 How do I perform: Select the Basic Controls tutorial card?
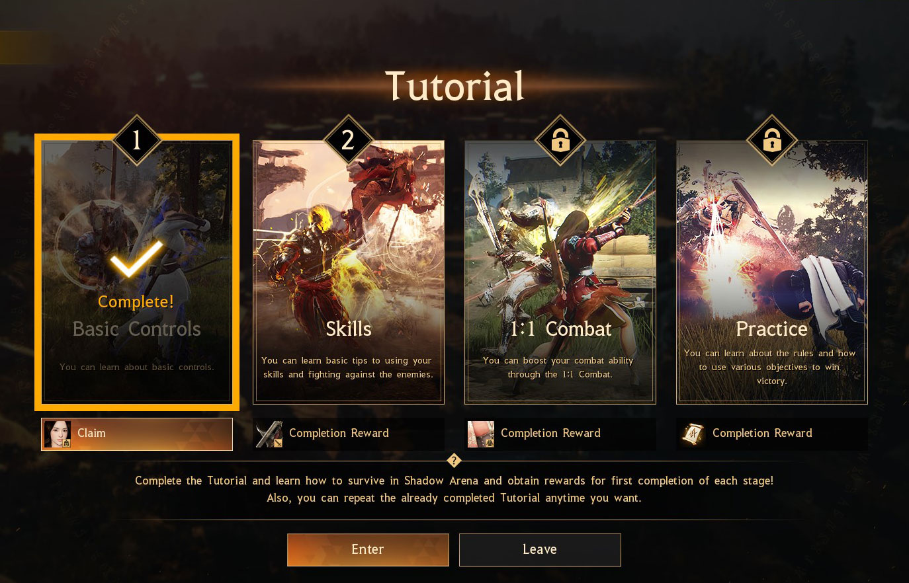click(137, 272)
